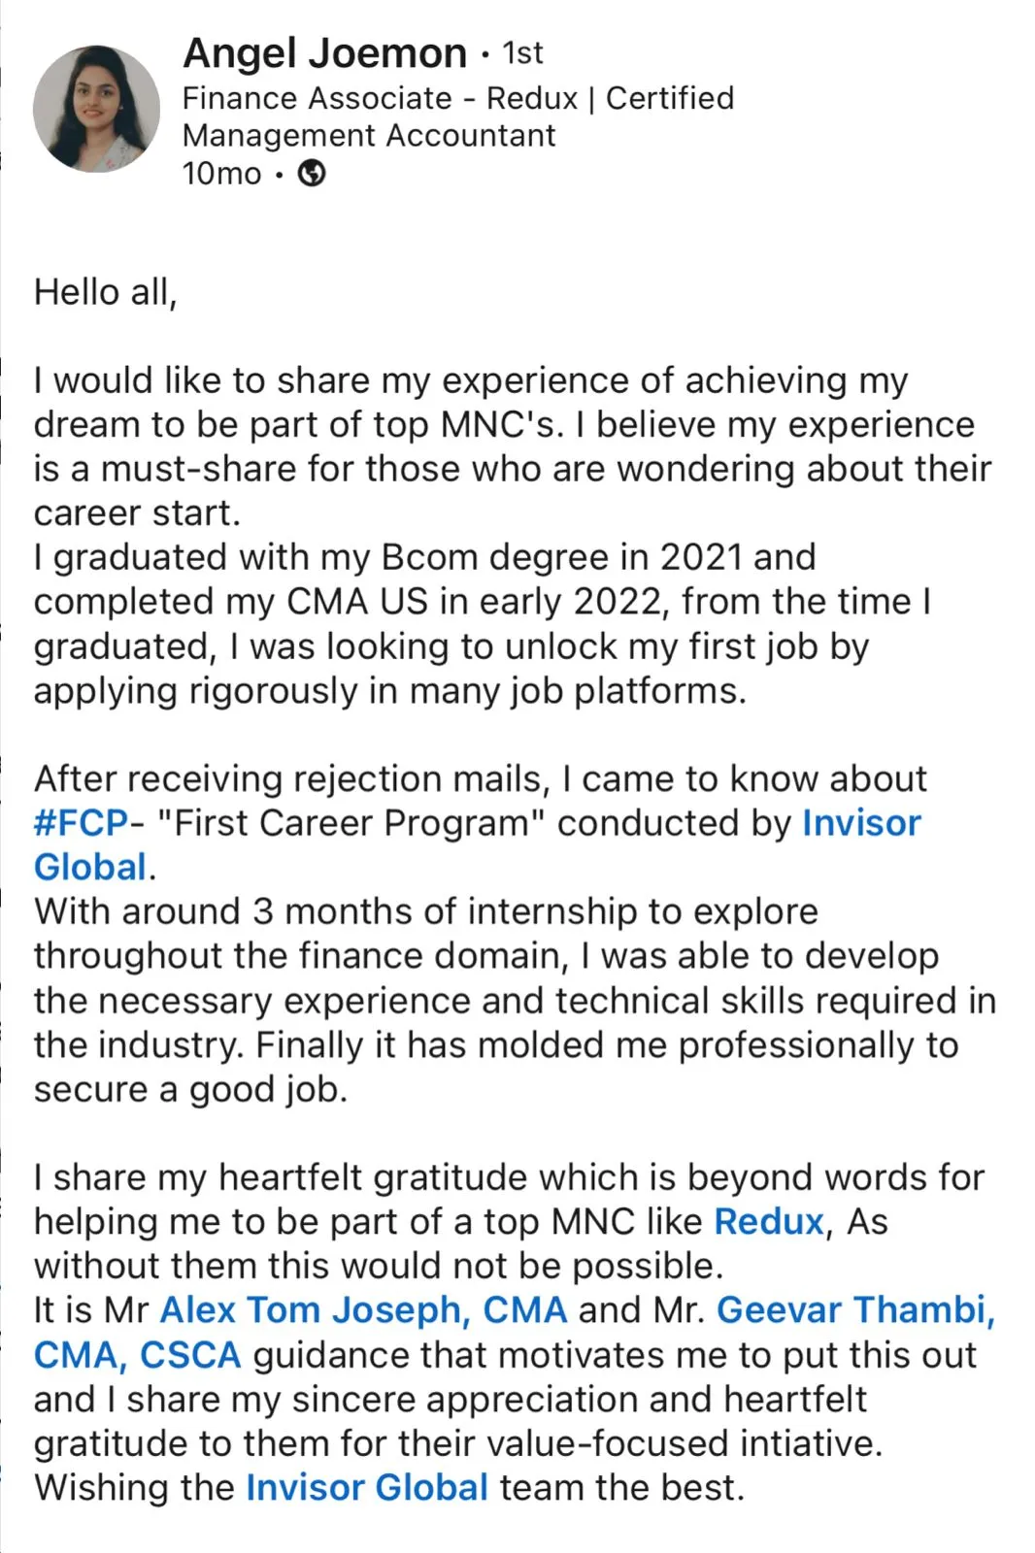Click the 'secure a good job.' line
Viewport: 1035px width, 1553px height.
click(x=190, y=1089)
